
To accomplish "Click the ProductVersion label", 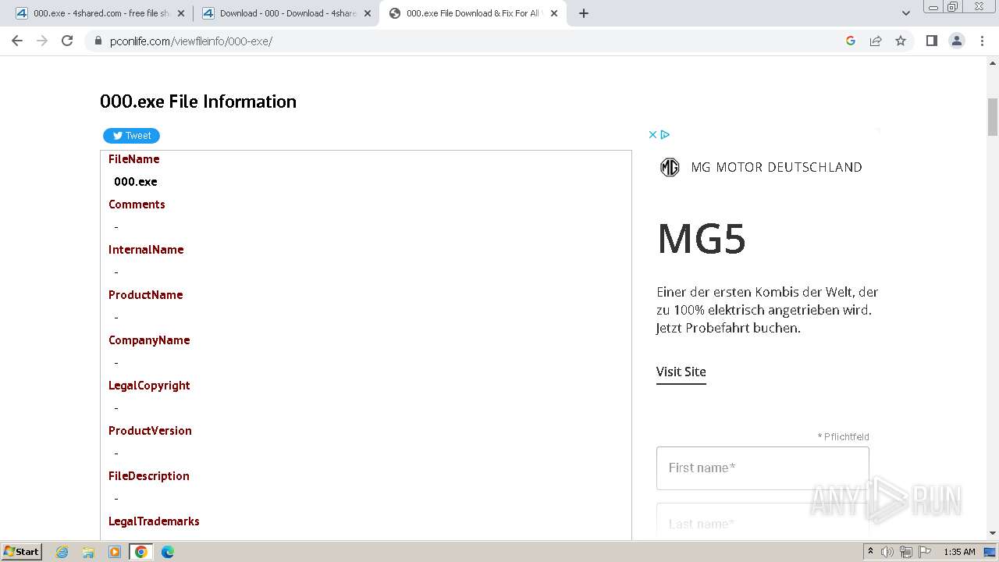I will pos(150,430).
